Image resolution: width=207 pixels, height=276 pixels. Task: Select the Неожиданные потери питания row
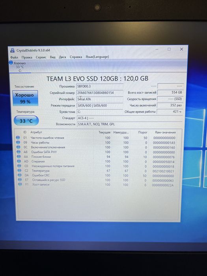pos(96,166)
